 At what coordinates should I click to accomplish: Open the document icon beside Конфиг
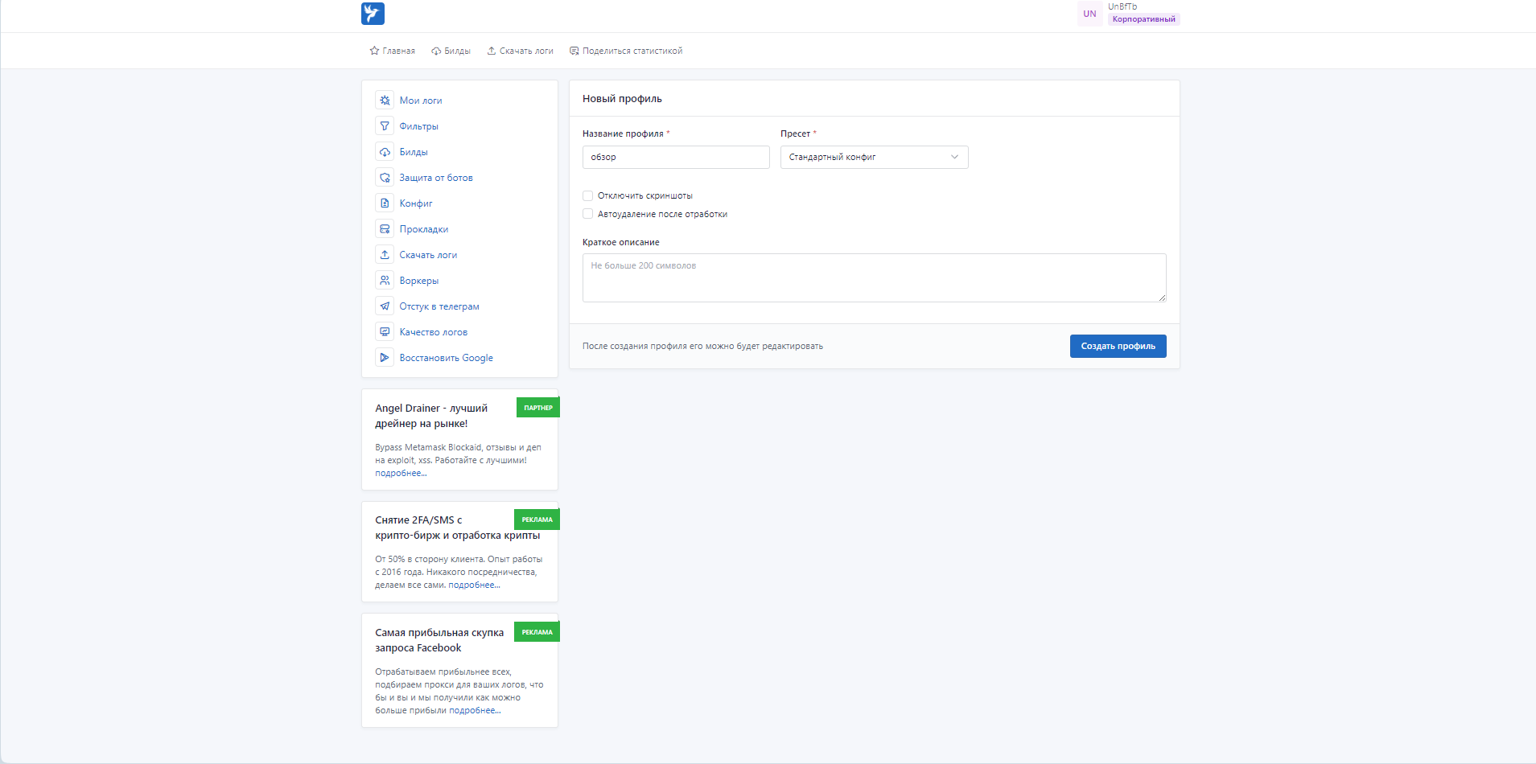tap(385, 203)
